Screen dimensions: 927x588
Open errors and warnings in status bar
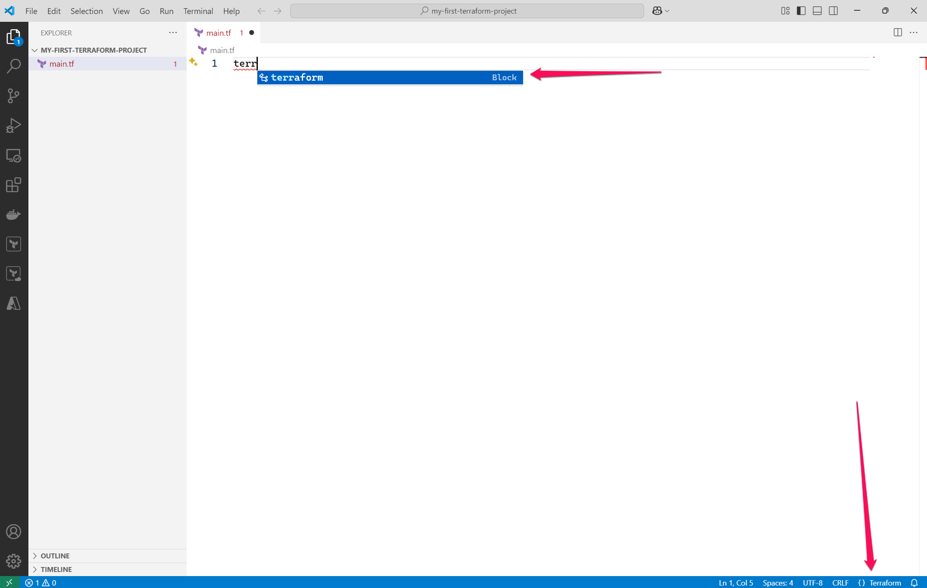pyautogui.click(x=41, y=583)
